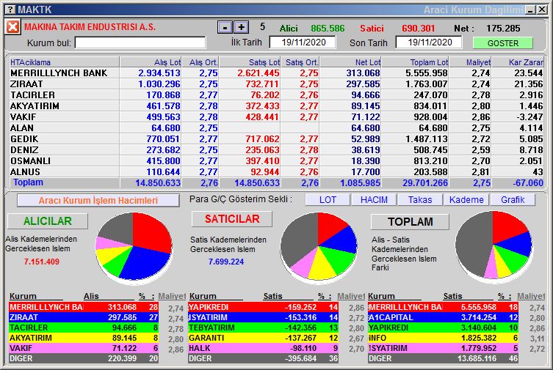This screenshot has width=553, height=370.
Task: Click the TEBYATIRIM sellers row
Action: (x=264, y=328)
